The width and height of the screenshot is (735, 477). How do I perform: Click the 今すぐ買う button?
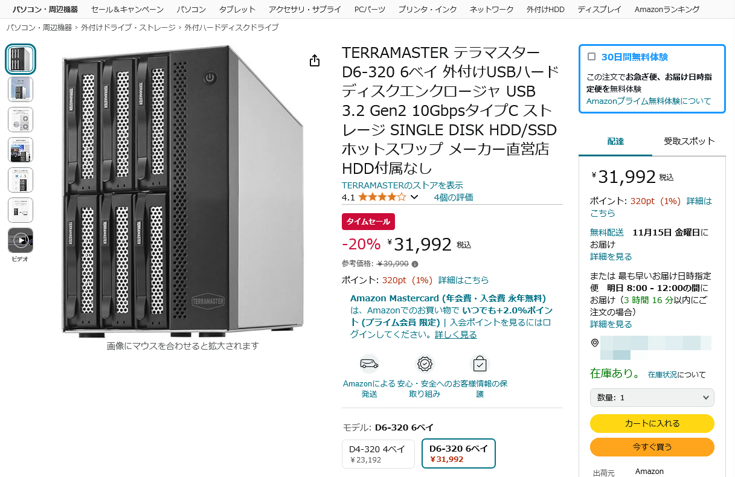[652, 447]
